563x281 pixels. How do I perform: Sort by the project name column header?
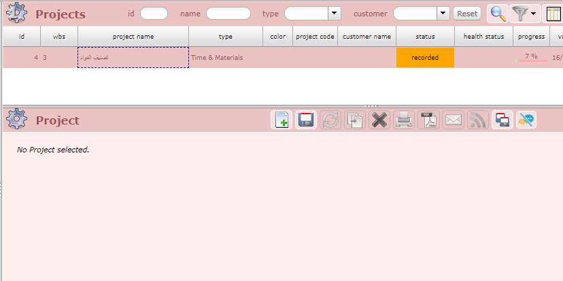133,37
